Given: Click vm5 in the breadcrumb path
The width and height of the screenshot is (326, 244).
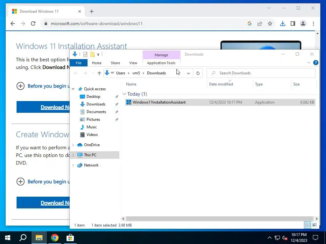Looking at the screenshot, I should tap(136, 73).
